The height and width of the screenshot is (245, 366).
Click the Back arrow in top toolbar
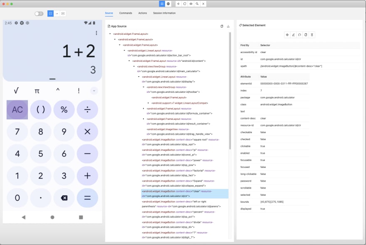click(x=178, y=4)
